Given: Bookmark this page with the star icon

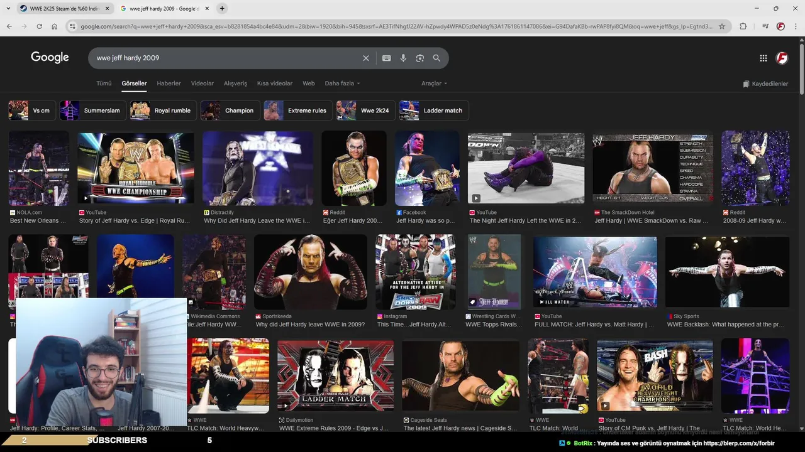Looking at the screenshot, I should 722,26.
